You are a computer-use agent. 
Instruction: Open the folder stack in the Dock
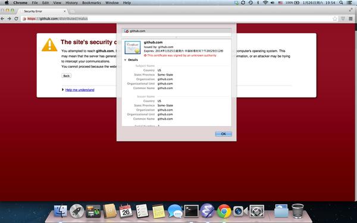pyautogui.click(x=281, y=211)
